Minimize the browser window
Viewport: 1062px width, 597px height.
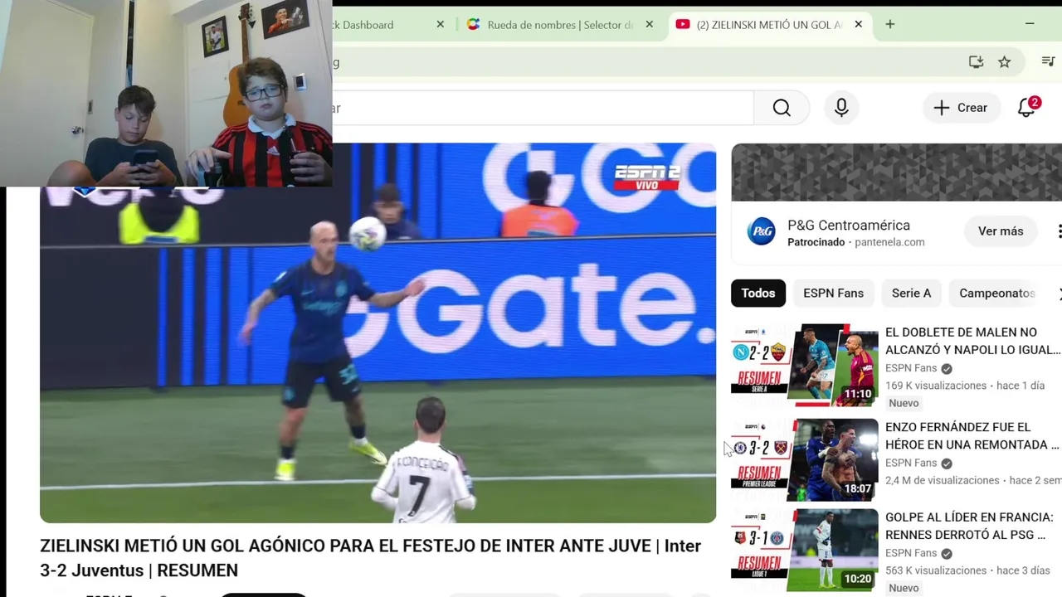click(1030, 24)
